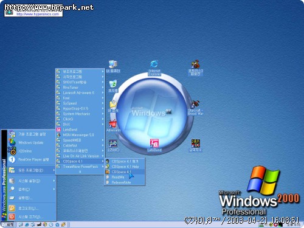Image resolution: width=304 pixels, height=228 pixels.
Task: Expand the ClickO program folder
Action: [x=80, y=119]
